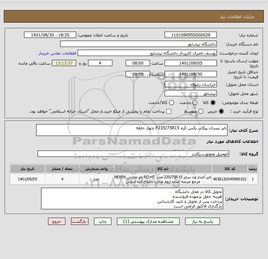
Task: Click the goods group field اتومبیل وموتورسیکلت
Action: (x=133, y=154)
